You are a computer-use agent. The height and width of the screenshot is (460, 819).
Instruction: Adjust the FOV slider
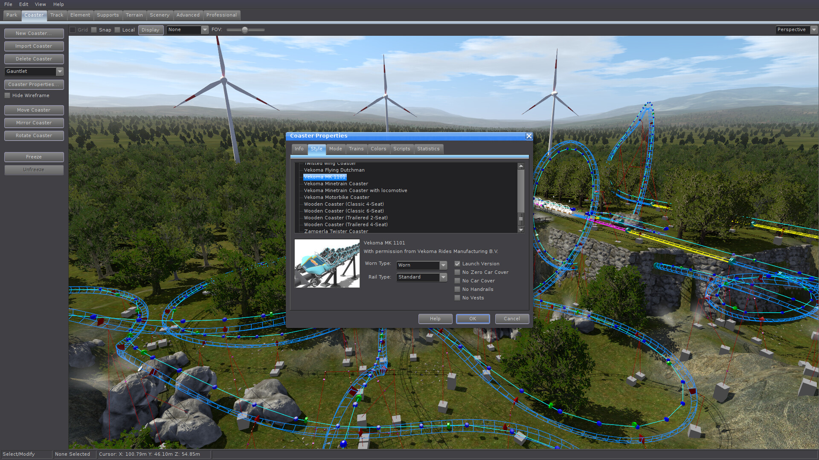click(x=244, y=30)
